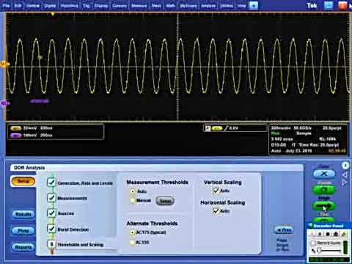
Task: Click the RL:100k record length readout
Action: pos(328,139)
